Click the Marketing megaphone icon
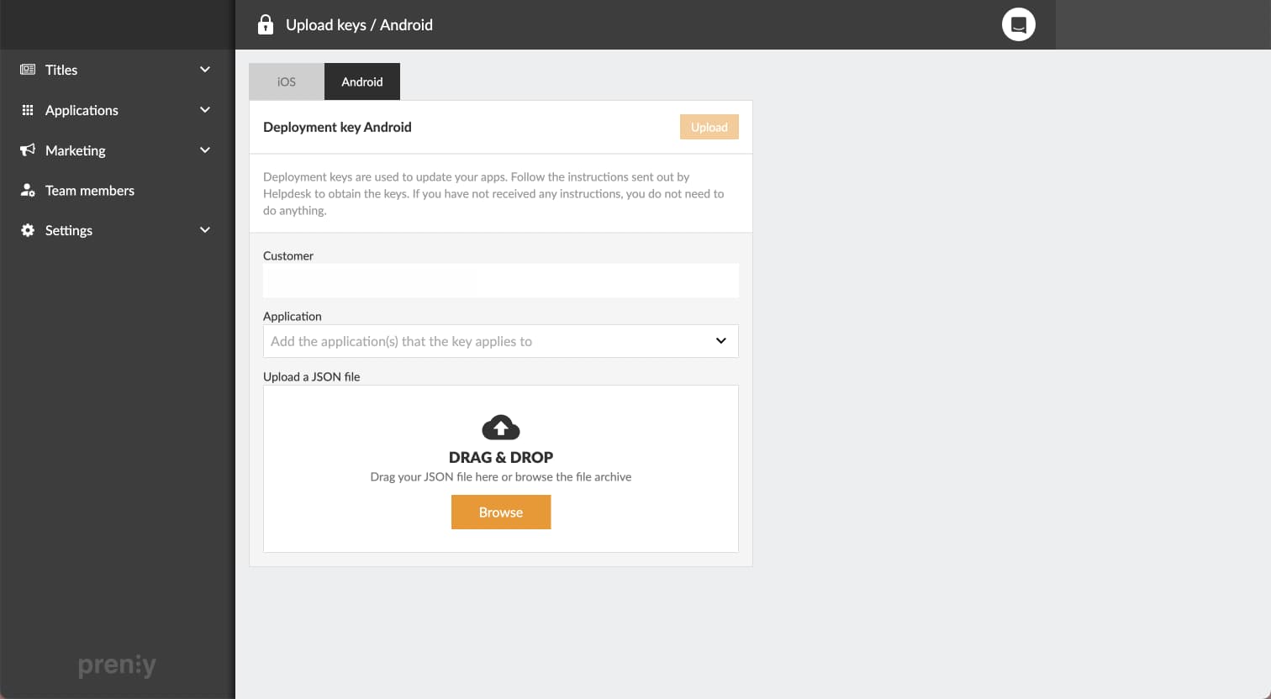Image resolution: width=1271 pixels, height=699 pixels. [x=27, y=150]
